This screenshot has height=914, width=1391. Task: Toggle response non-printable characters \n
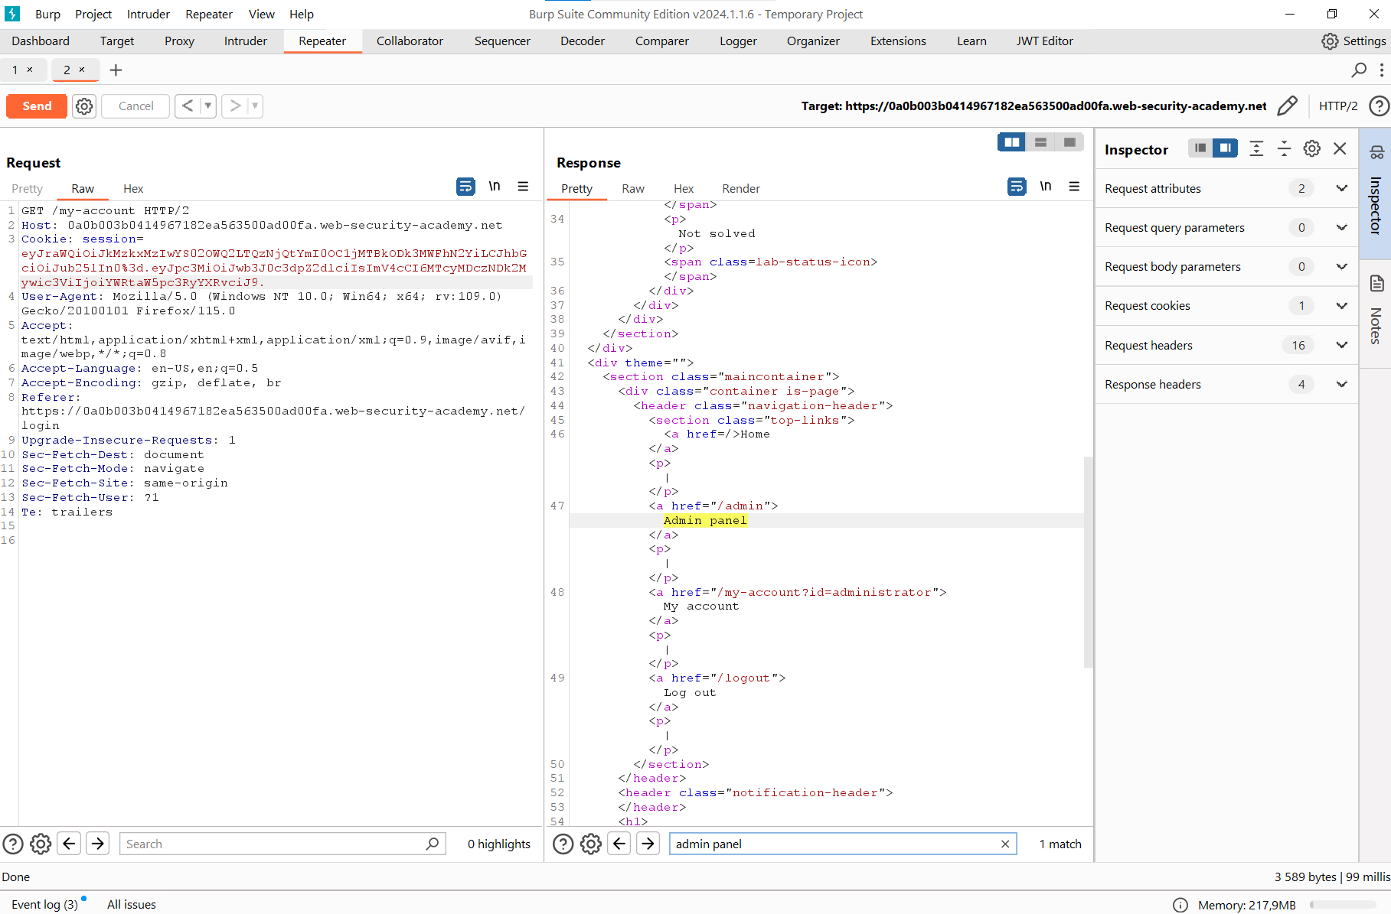[x=1046, y=187]
